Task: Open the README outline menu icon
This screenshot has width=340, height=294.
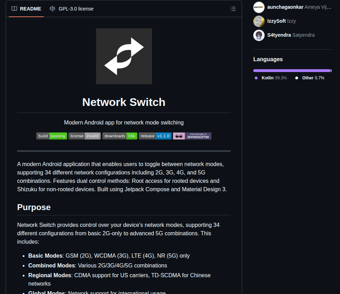Action: click(x=233, y=9)
